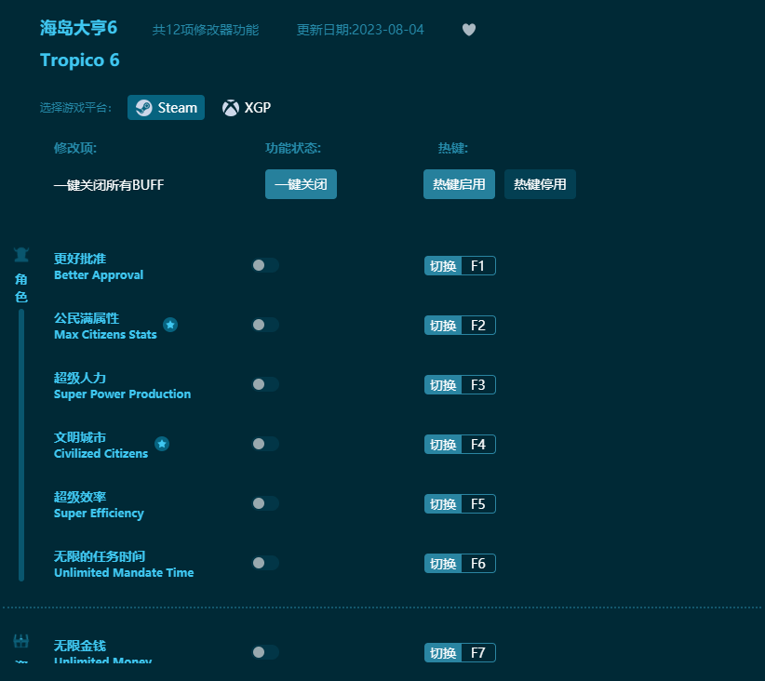Click the Civilized Citizens label
This screenshot has height=681, width=765.
(101, 454)
